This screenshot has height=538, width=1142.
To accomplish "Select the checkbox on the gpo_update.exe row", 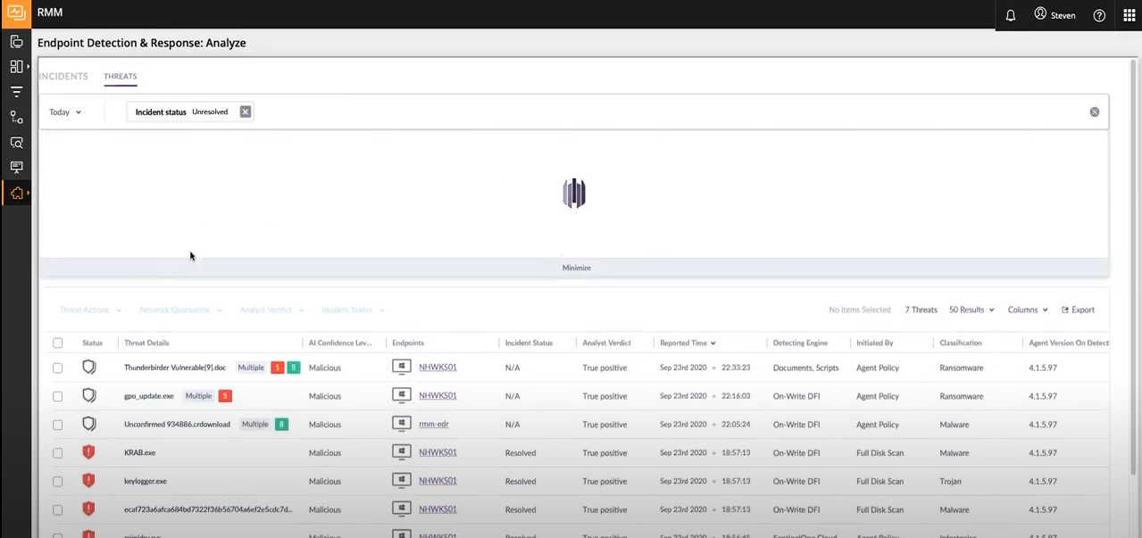I will point(57,395).
